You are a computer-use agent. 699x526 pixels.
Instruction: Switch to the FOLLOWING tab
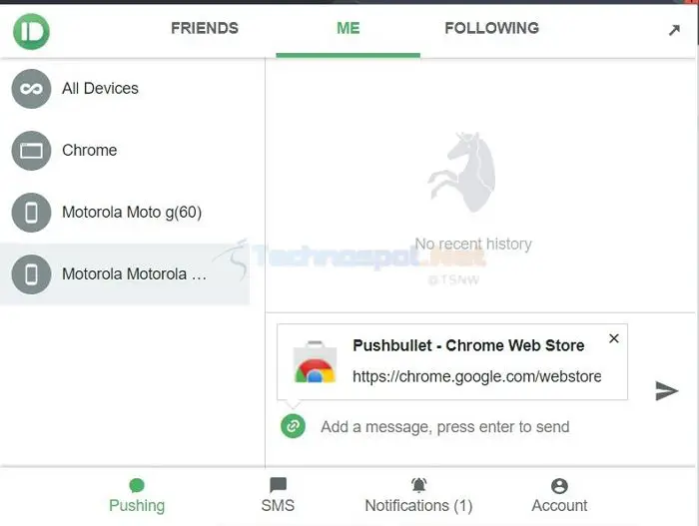491,29
